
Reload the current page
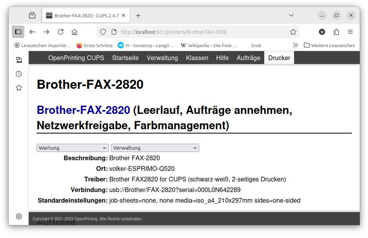pos(61,32)
